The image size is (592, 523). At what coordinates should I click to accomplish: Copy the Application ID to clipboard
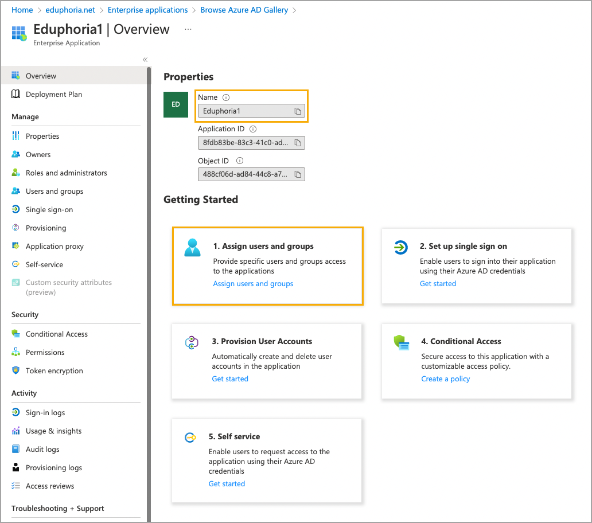298,143
